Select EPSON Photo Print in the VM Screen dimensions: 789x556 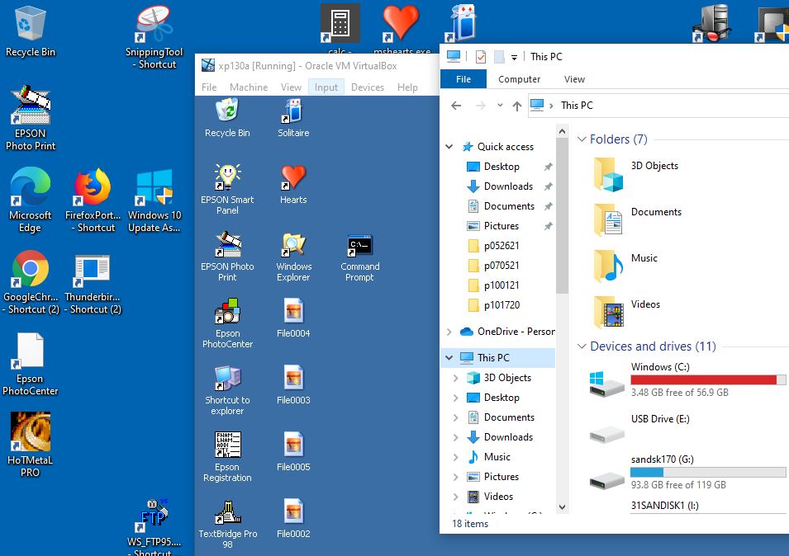click(x=227, y=257)
